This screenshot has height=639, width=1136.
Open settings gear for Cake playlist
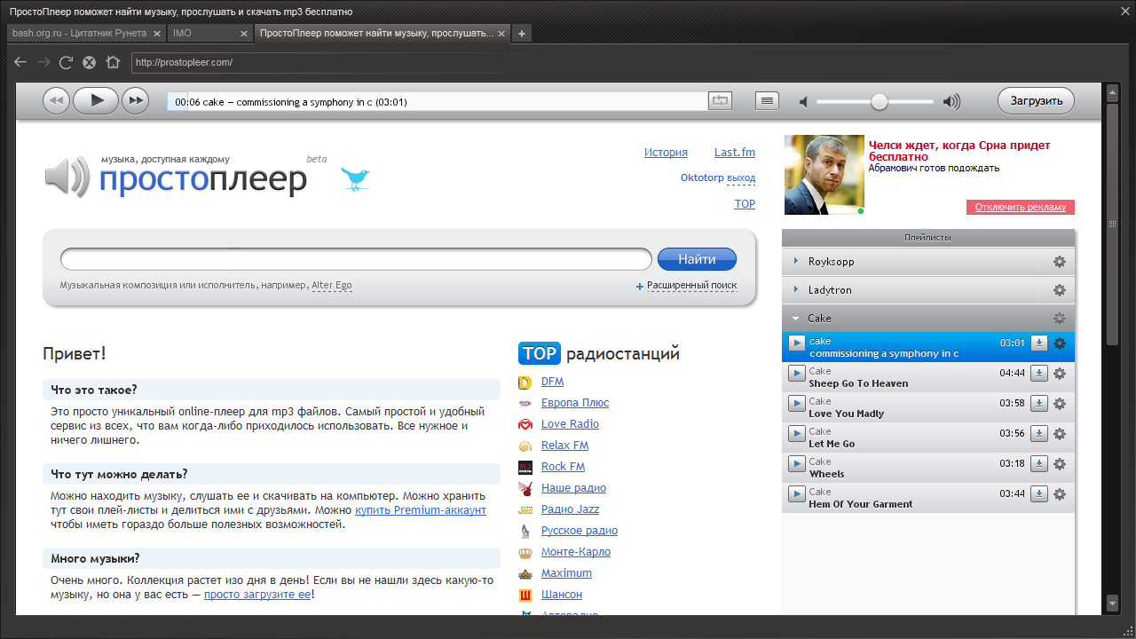tap(1059, 319)
